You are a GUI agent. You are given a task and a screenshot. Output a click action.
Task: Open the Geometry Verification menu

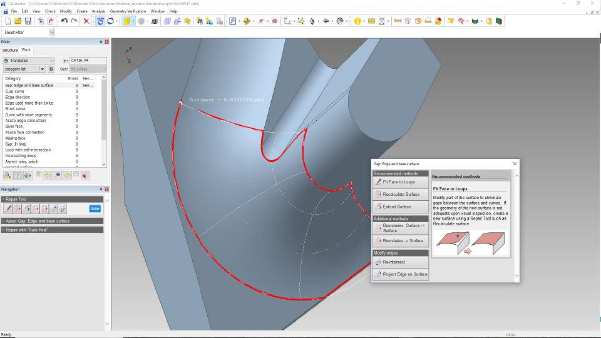click(x=128, y=11)
